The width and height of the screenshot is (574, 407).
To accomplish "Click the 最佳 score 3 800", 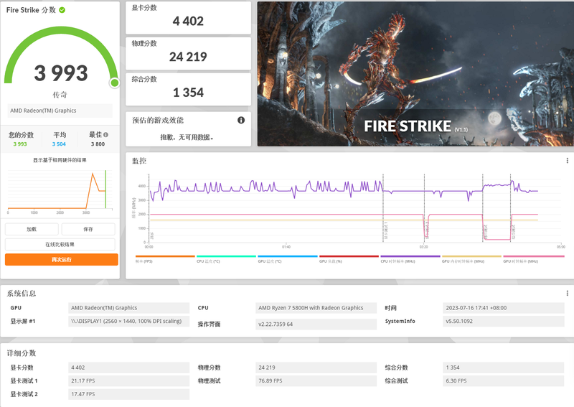I will pyautogui.click(x=98, y=144).
